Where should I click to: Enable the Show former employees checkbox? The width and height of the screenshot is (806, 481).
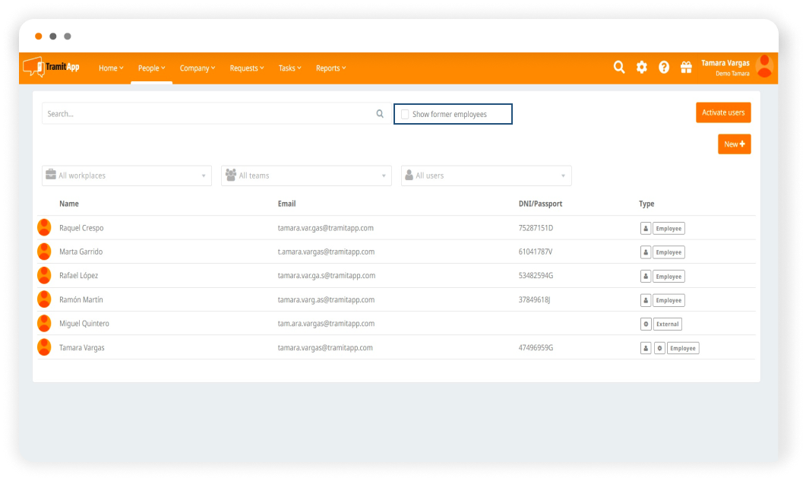405,114
